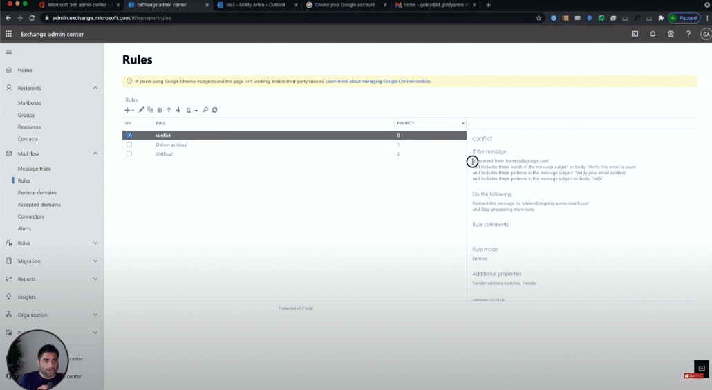
Task: Open Insights in sidebar
Action: coord(26,297)
